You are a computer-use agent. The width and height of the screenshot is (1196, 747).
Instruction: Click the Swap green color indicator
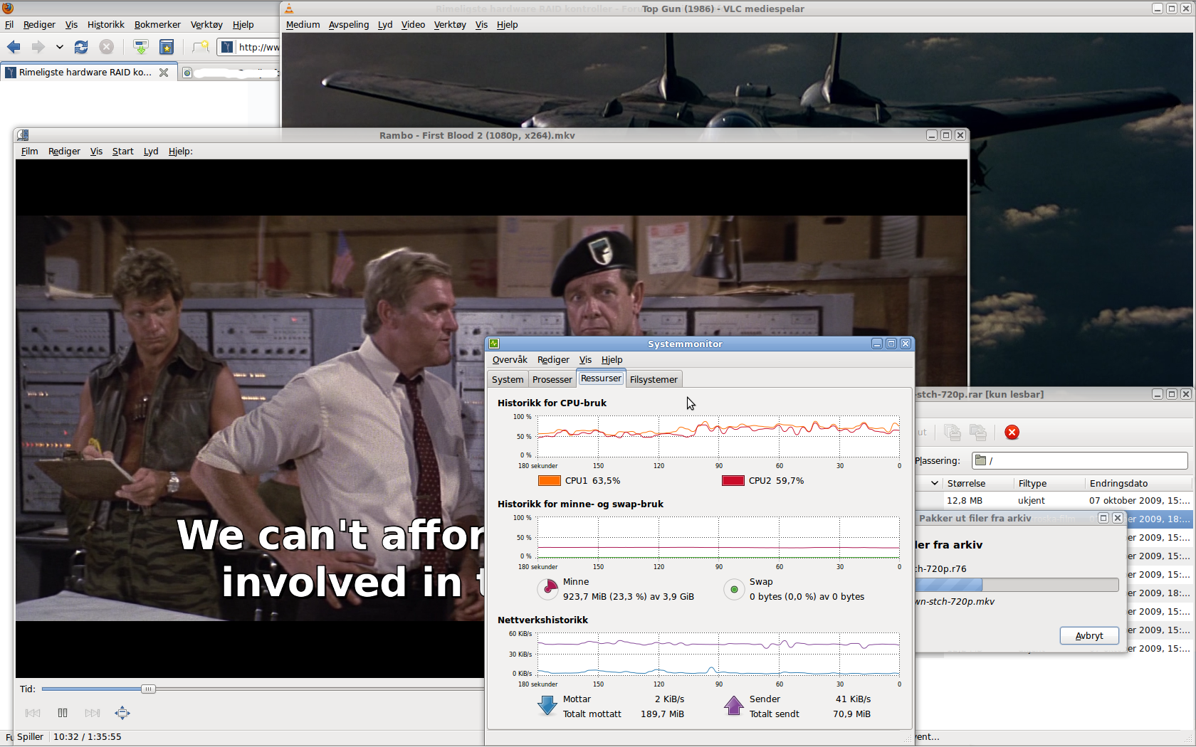pyautogui.click(x=734, y=589)
